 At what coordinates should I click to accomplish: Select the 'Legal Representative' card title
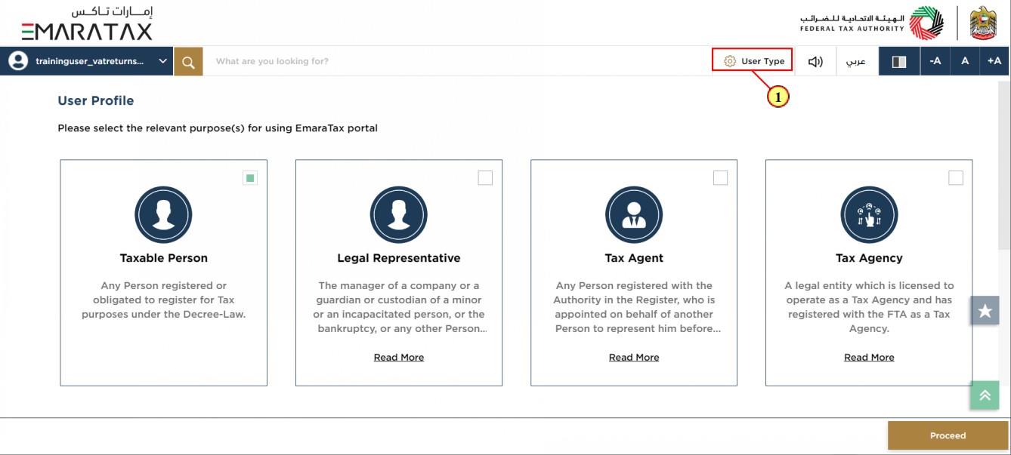pyautogui.click(x=398, y=258)
